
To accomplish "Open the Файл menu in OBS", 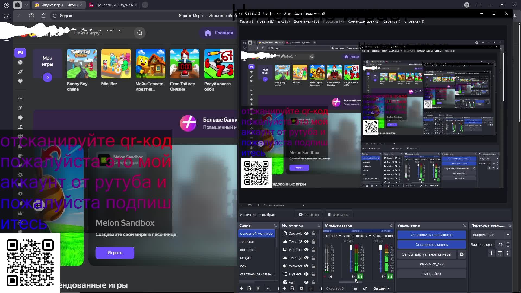I will pyautogui.click(x=246, y=21).
